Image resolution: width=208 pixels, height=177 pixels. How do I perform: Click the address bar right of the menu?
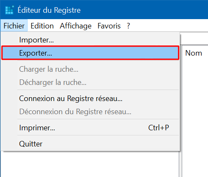point(194,38)
